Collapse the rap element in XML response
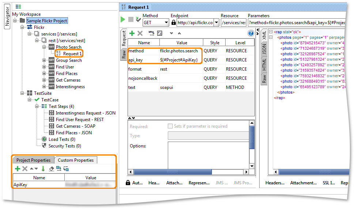 [x=271, y=32]
